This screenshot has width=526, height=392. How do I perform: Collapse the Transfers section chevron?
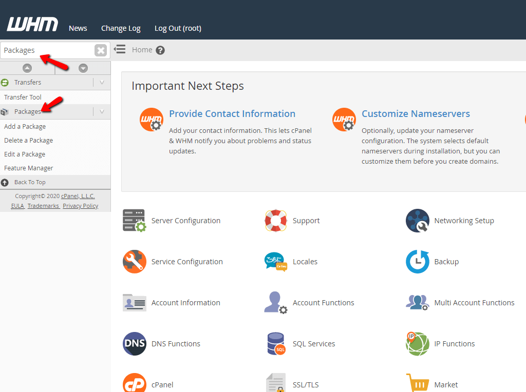[102, 83]
